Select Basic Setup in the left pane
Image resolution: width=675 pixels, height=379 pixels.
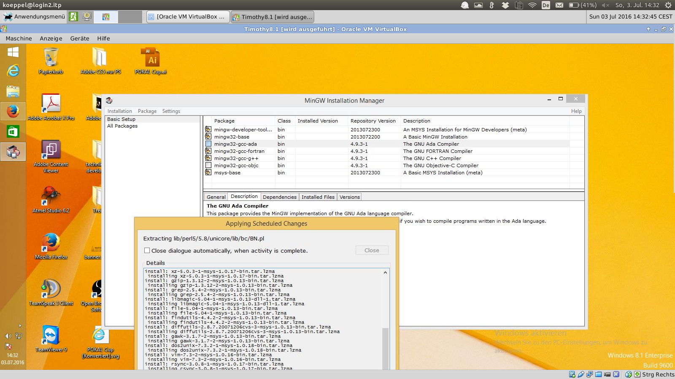121,119
